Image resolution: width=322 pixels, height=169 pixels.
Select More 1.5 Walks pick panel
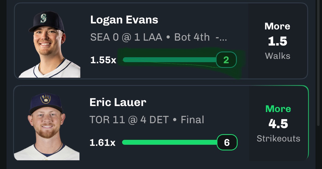(x=278, y=41)
